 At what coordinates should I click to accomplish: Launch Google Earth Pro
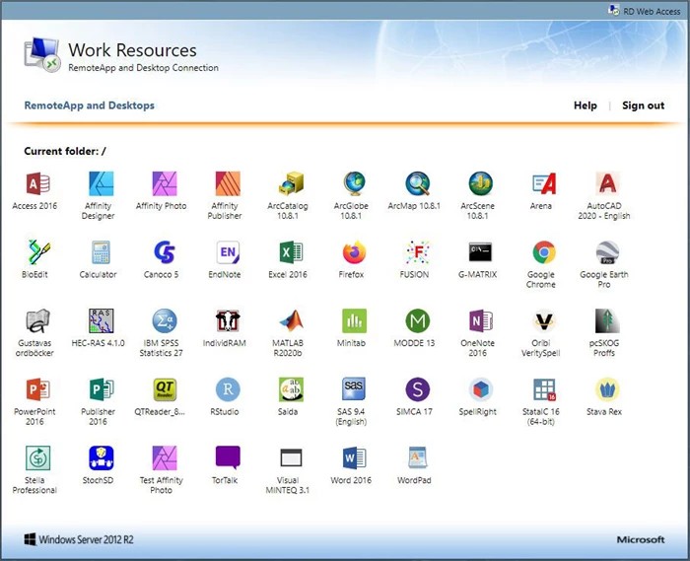(x=607, y=252)
